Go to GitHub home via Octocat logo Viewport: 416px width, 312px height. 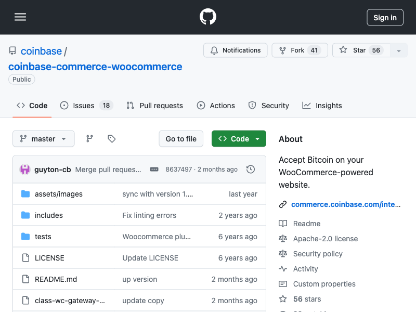point(208,17)
